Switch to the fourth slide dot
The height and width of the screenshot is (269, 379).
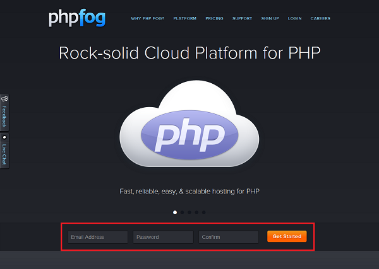click(196, 212)
